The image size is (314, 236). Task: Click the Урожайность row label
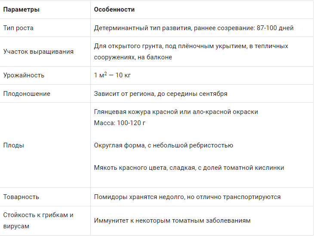tap(24, 75)
